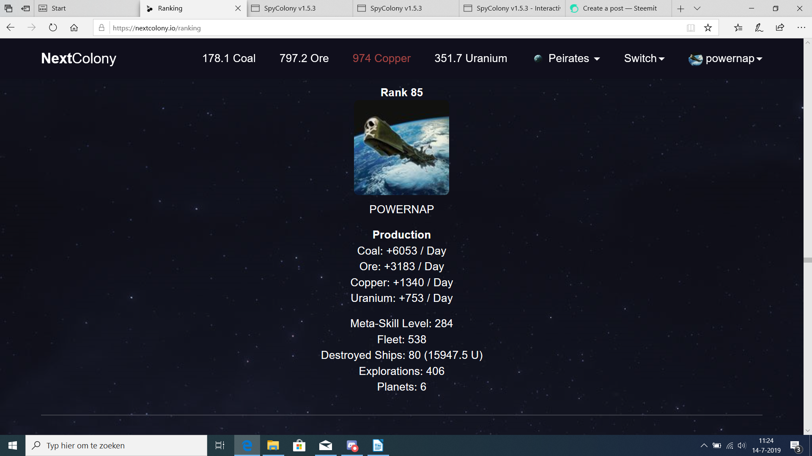This screenshot has height=456, width=812.
Task: Open the favorites hub icon
Action: (x=738, y=28)
